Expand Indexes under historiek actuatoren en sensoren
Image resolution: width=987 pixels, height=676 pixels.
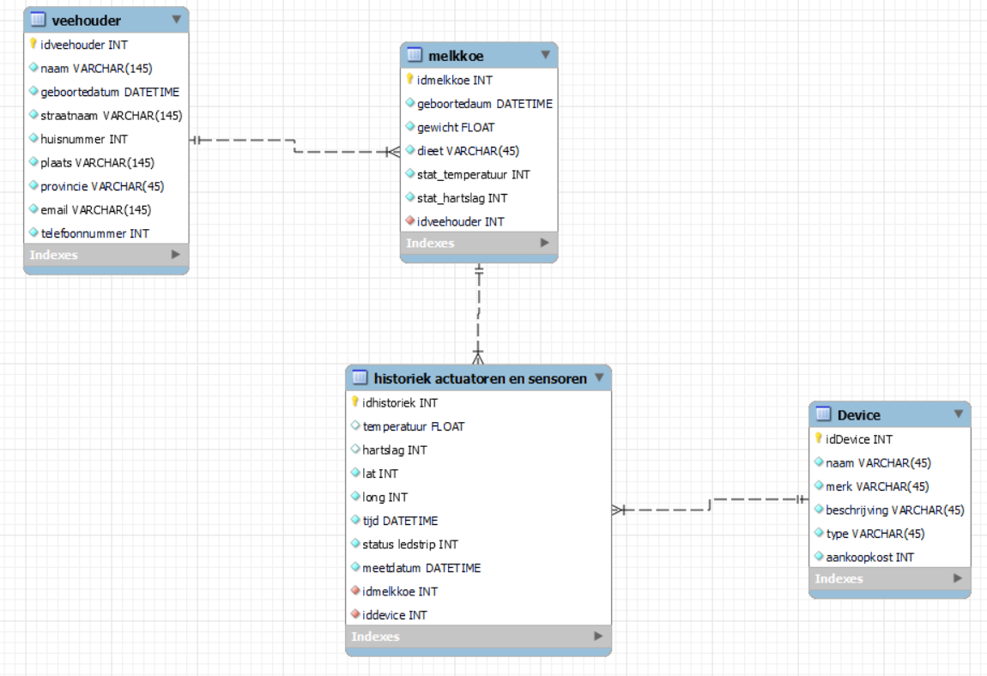pos(598,637)
